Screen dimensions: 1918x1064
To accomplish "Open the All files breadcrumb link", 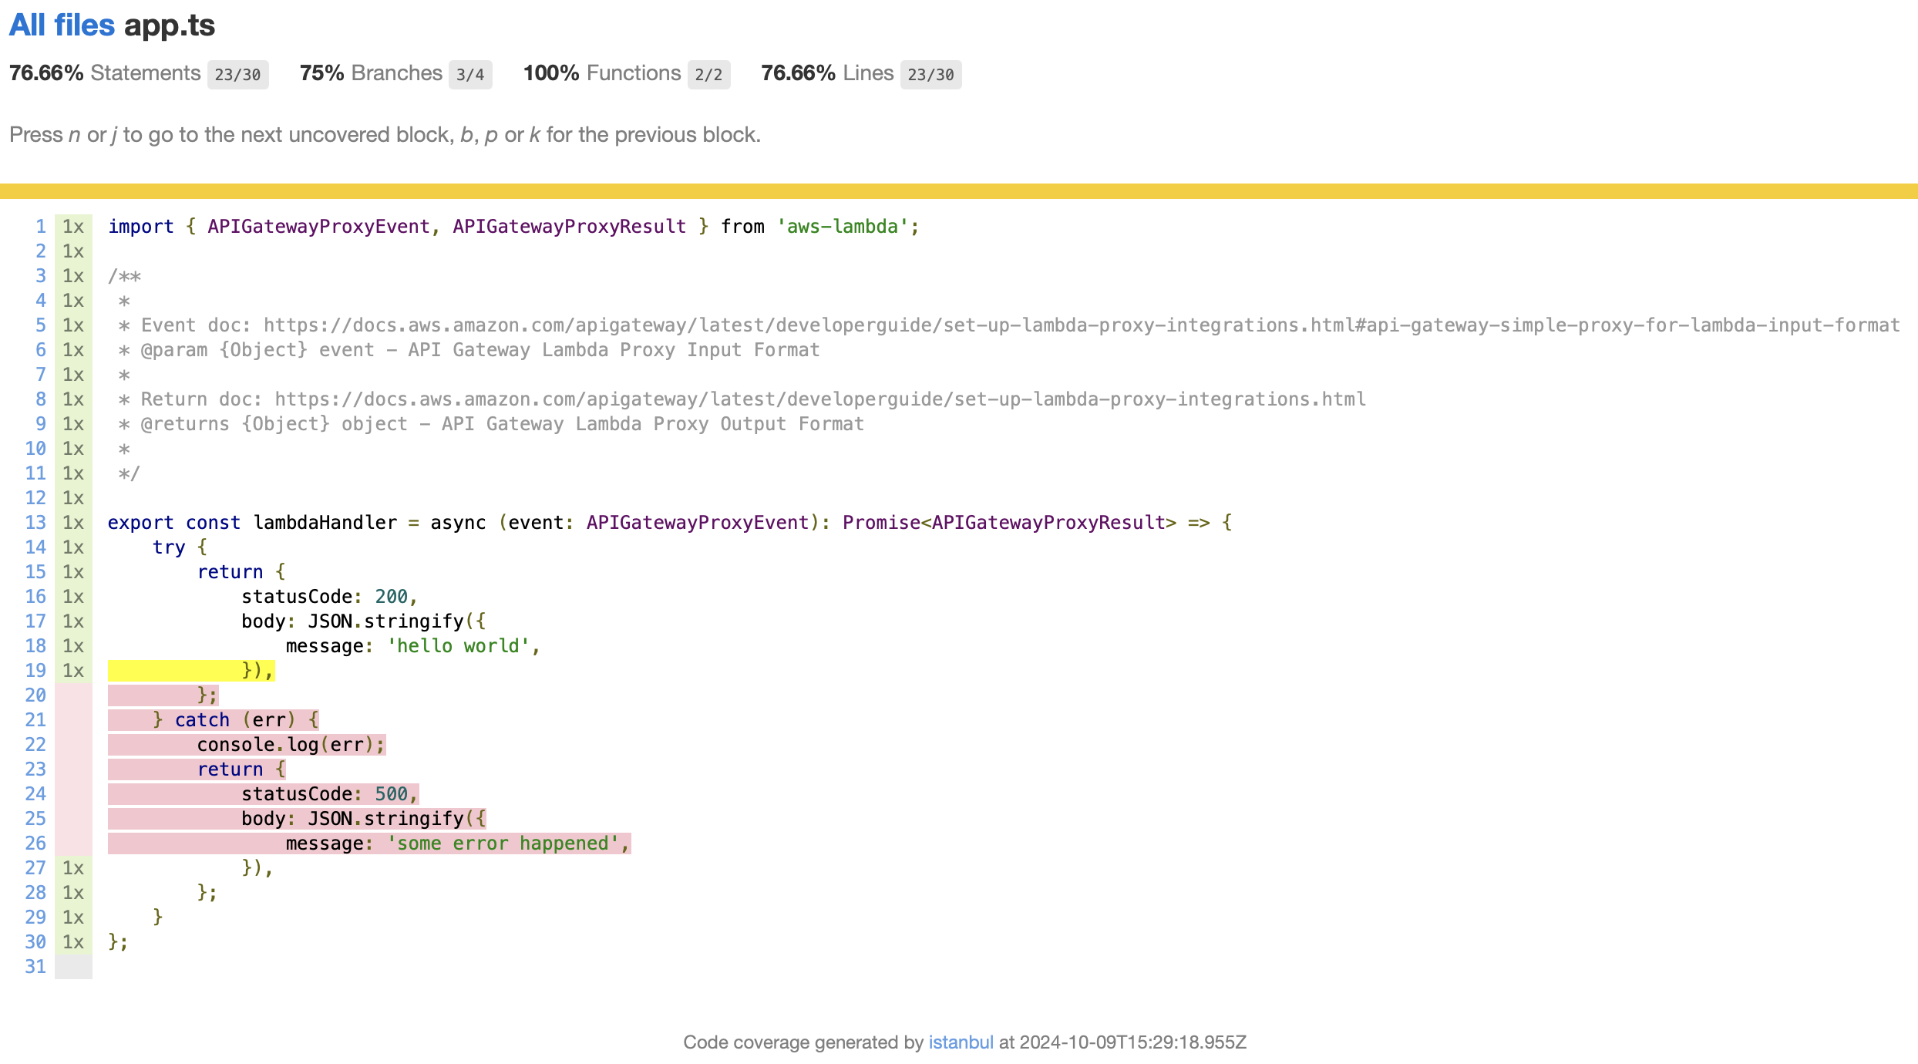I will [62, 25].
